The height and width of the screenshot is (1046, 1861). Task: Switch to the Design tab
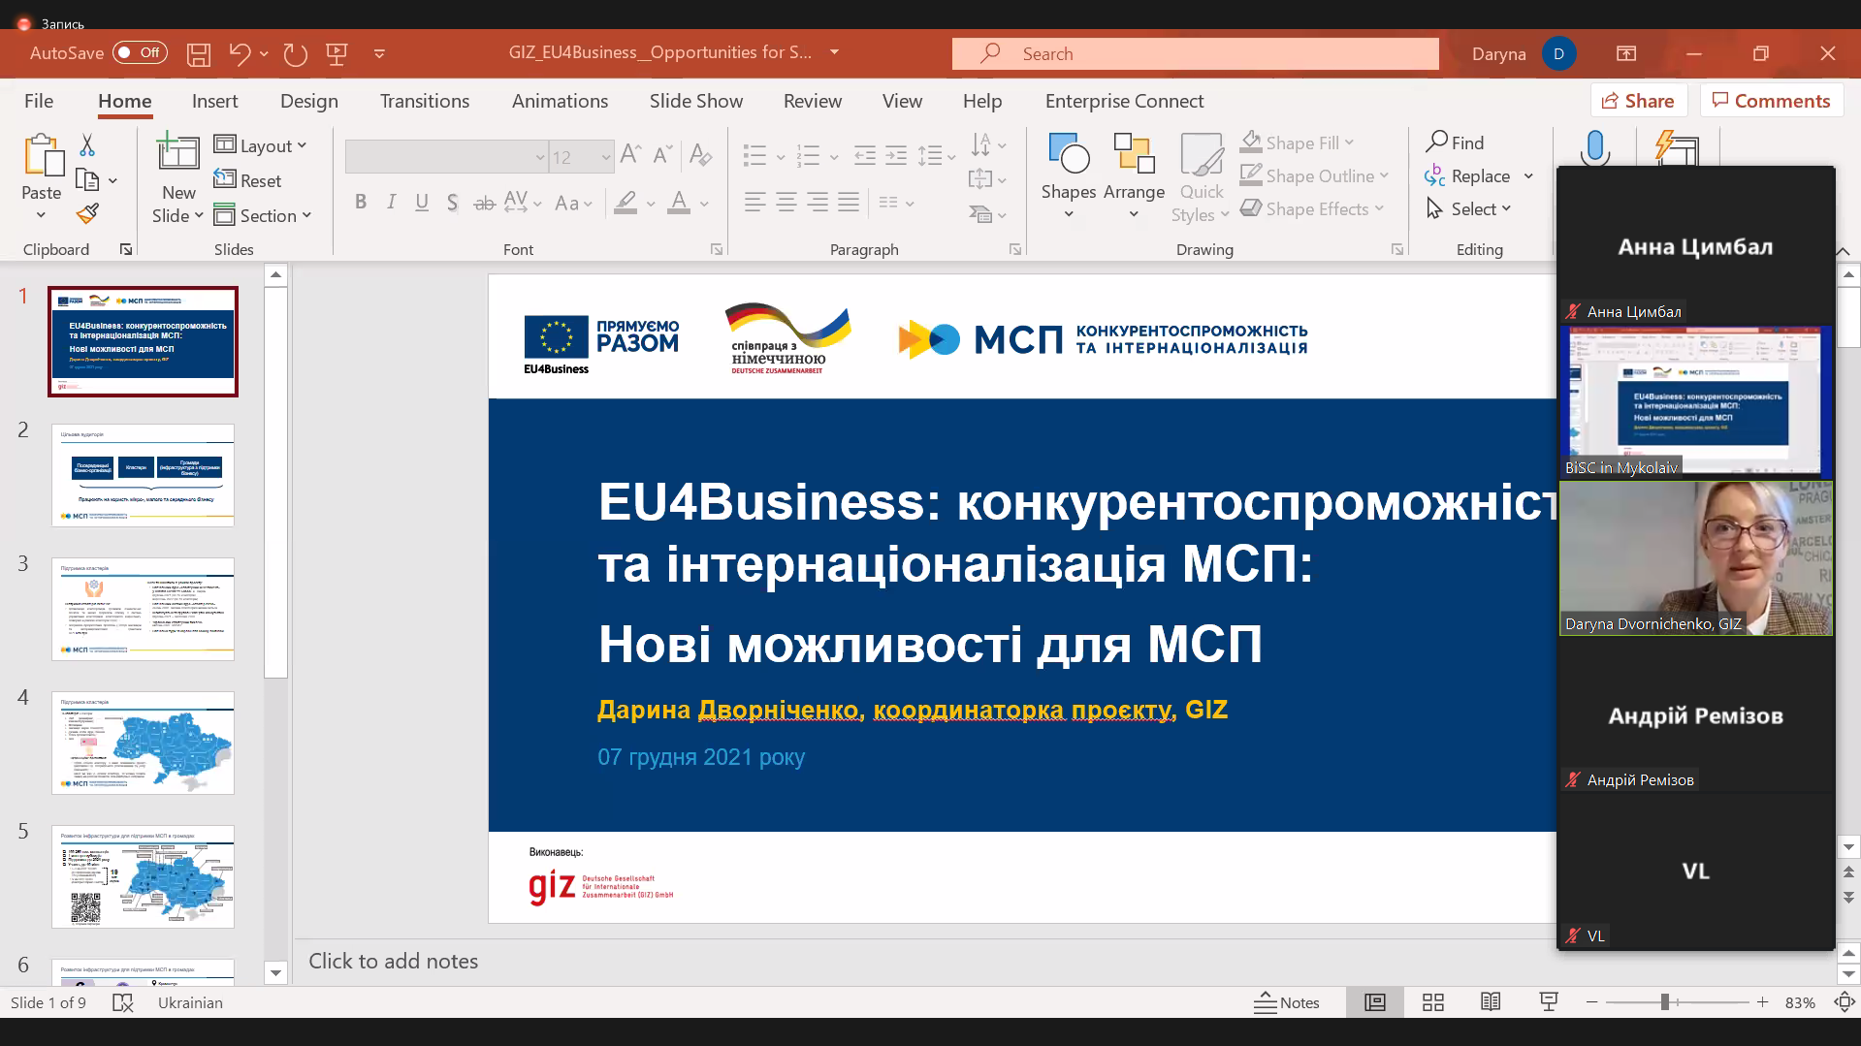(x=308, y=101)
